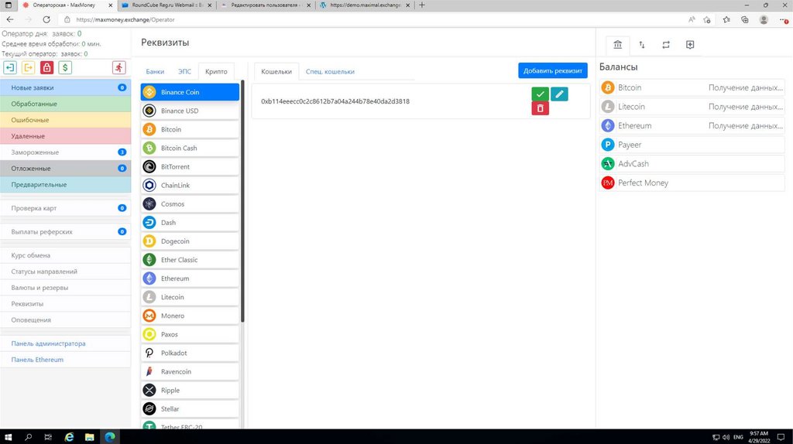Switch to the Крипто tab
The image size is (793, 444).
click(x=216, y=72)
